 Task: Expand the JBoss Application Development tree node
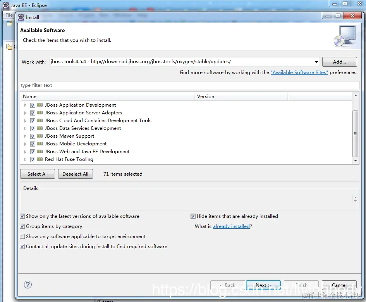tap(25, 105)
